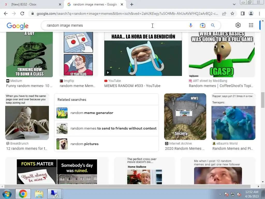Open Google quick settings gear
The width and height of the screenshot is (265, 199).
tap(238, 25)
